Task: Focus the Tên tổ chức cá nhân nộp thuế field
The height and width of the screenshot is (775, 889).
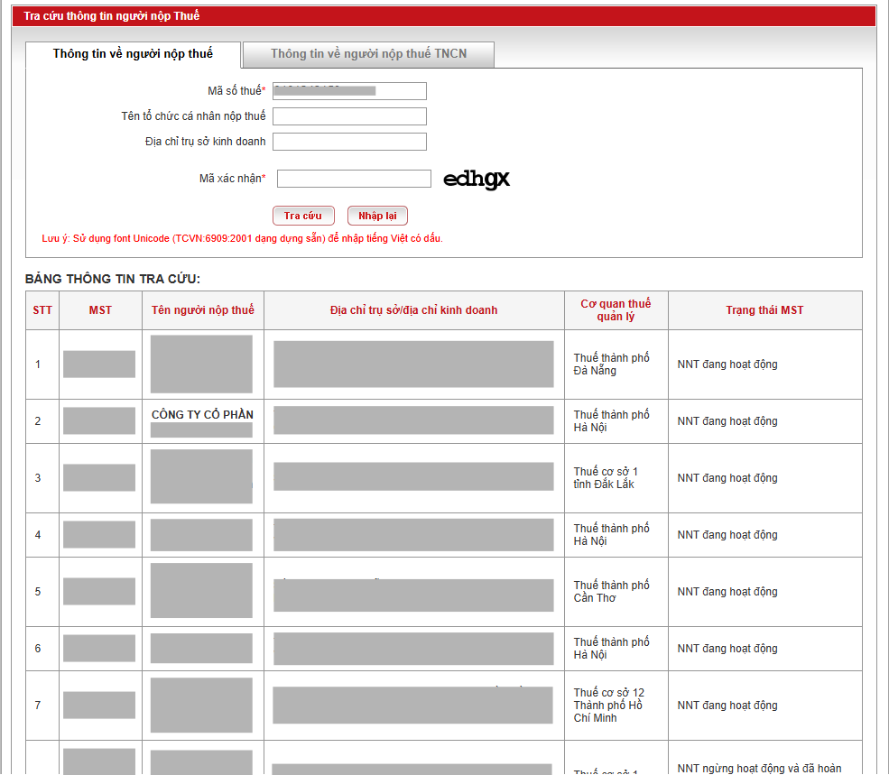Action: [349, 116]
